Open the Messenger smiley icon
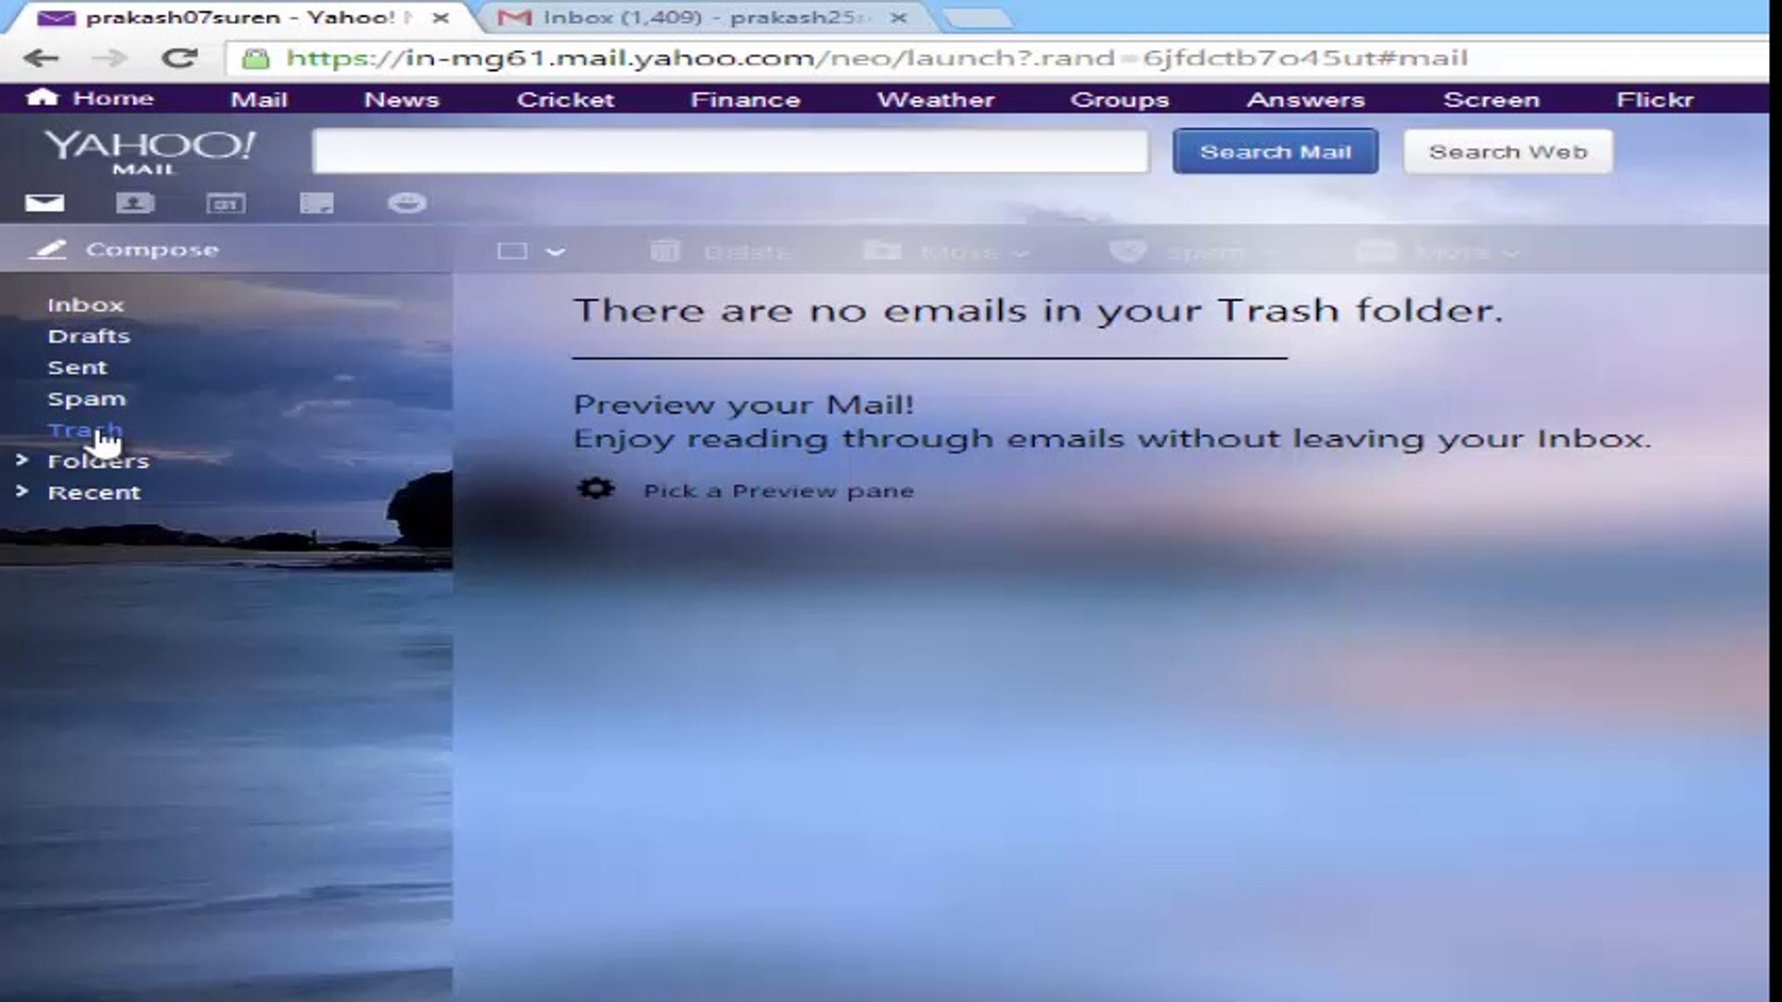 [x=406, y=203]
